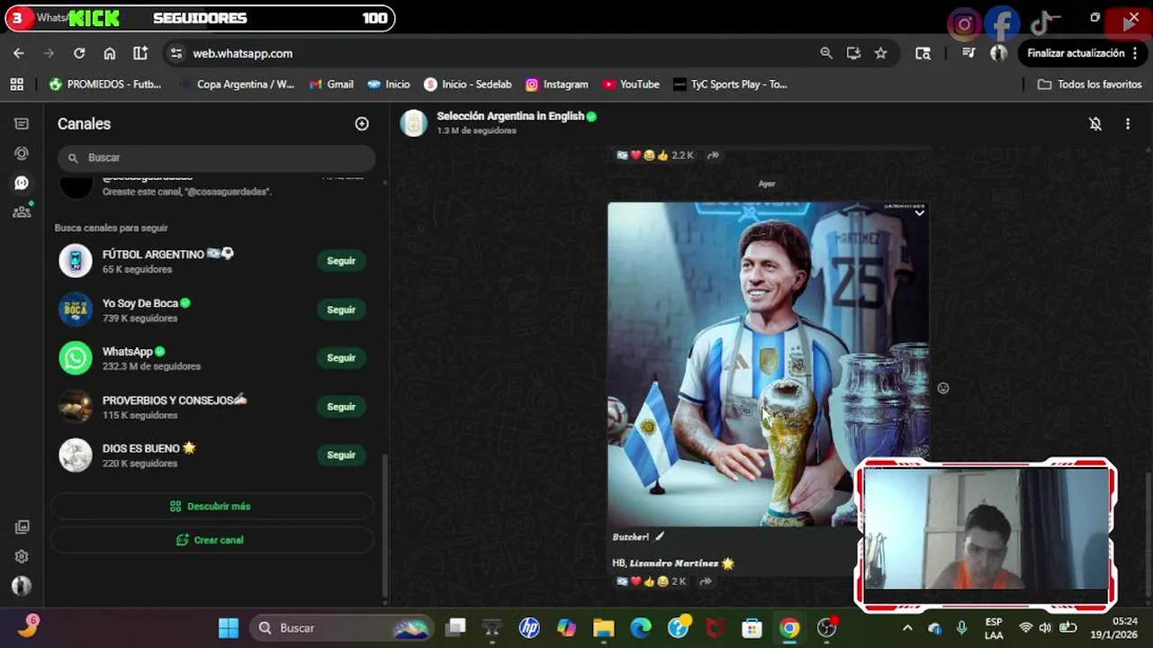
Task: Open the PROMIEDOS bookmark
Action: [x=105, y=84]
